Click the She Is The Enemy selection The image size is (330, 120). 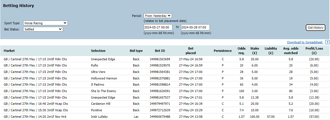point(103,91)
